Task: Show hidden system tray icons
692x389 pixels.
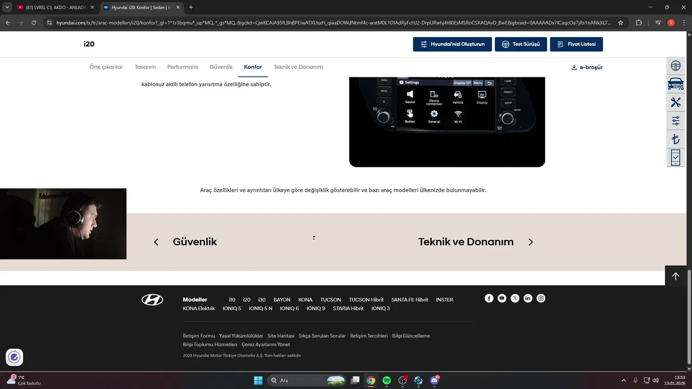Action: [x=623, y=380]
